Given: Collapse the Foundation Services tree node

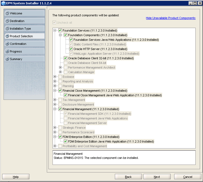Looking at the screenshot, I should pos(55,30).
